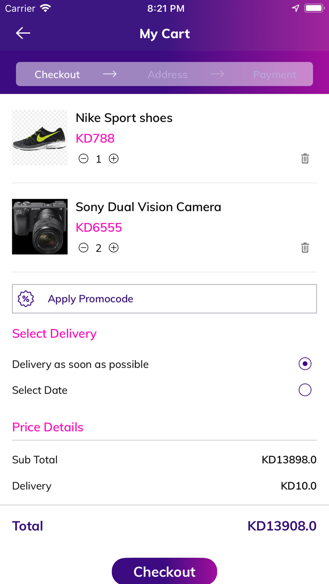Tap the promocode percent badge icon
Screen dimensions: 329x584
point(26,299)
